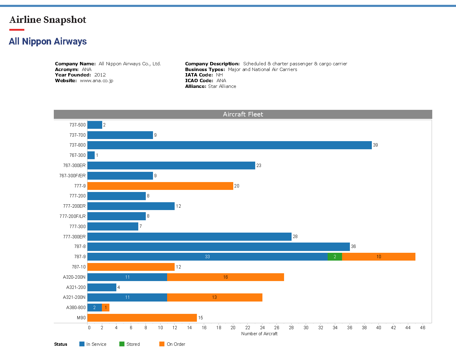The height and width of the screenshot is (359, 456).
Task: Click the orange On Order legend swatch
Action: pyautogui.click(x=162, y=344)
